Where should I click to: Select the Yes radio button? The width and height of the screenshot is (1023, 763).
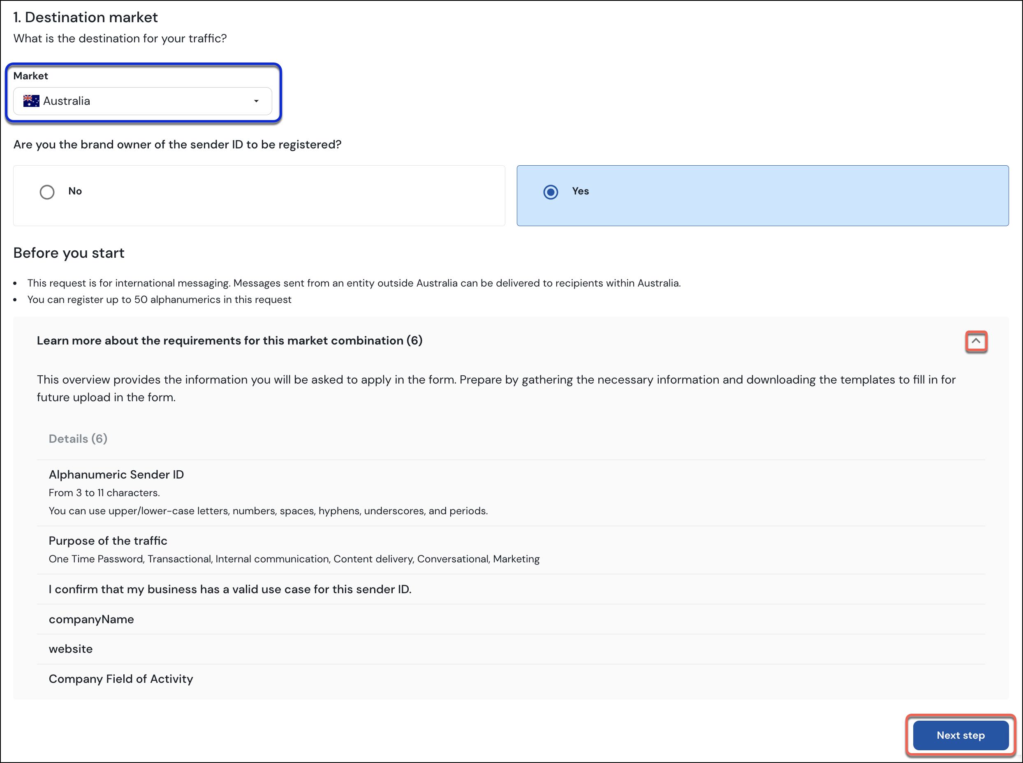click(x=551, y=192)
